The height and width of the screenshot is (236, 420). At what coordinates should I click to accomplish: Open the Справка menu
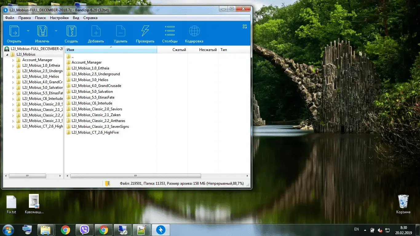pos(90,18)
